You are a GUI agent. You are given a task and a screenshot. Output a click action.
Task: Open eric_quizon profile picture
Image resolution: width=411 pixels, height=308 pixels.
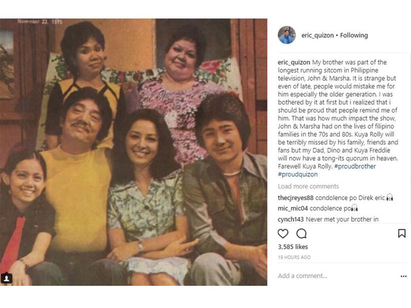287,35
